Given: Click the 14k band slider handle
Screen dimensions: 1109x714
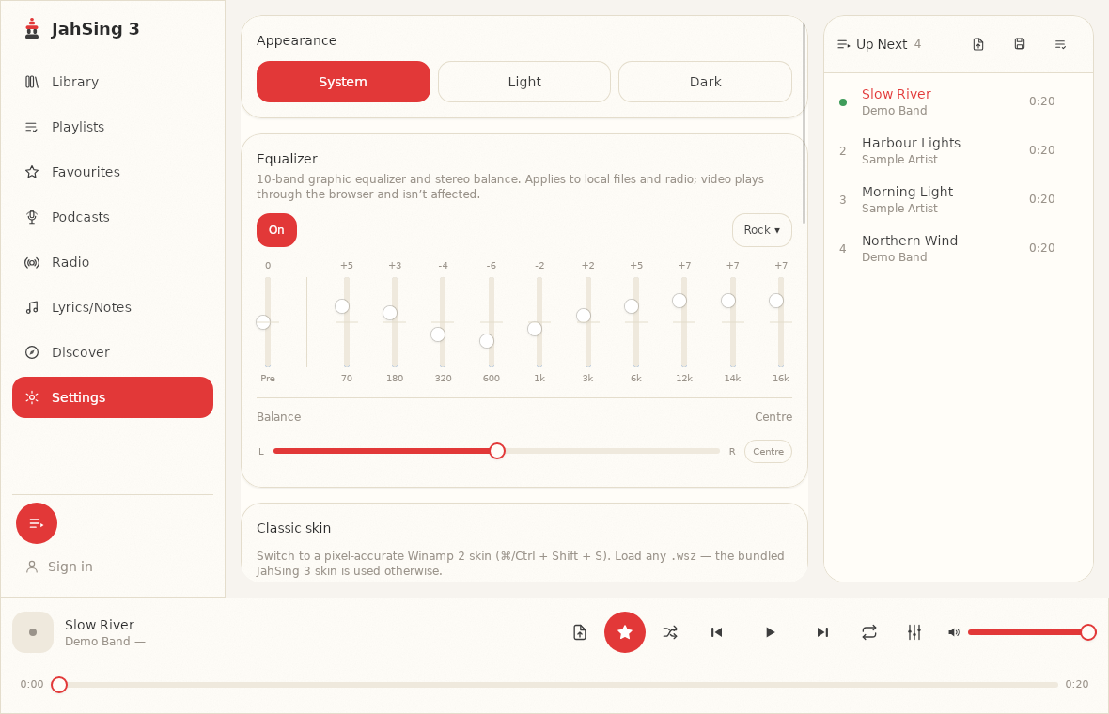Looking at the screenshot, I should click(728, 301).
